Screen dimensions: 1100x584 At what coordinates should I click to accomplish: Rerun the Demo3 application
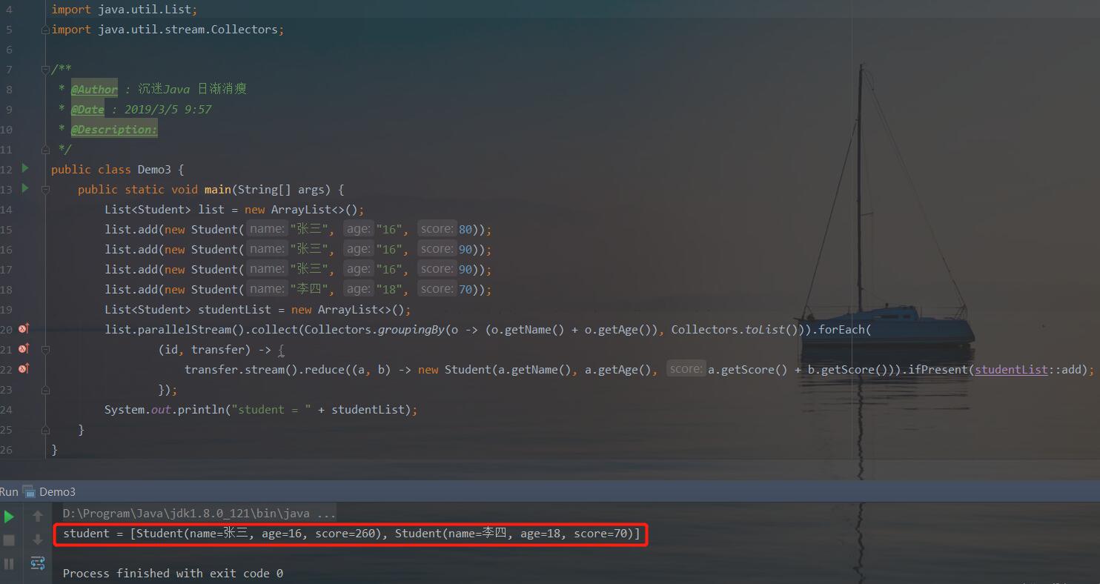pos(9,515)
